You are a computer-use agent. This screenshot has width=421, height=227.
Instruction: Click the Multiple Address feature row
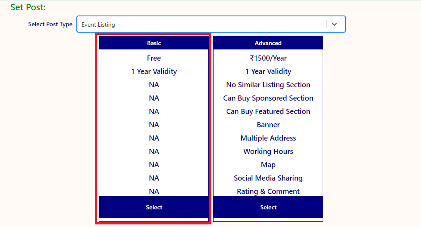click(x=268, y=138)
